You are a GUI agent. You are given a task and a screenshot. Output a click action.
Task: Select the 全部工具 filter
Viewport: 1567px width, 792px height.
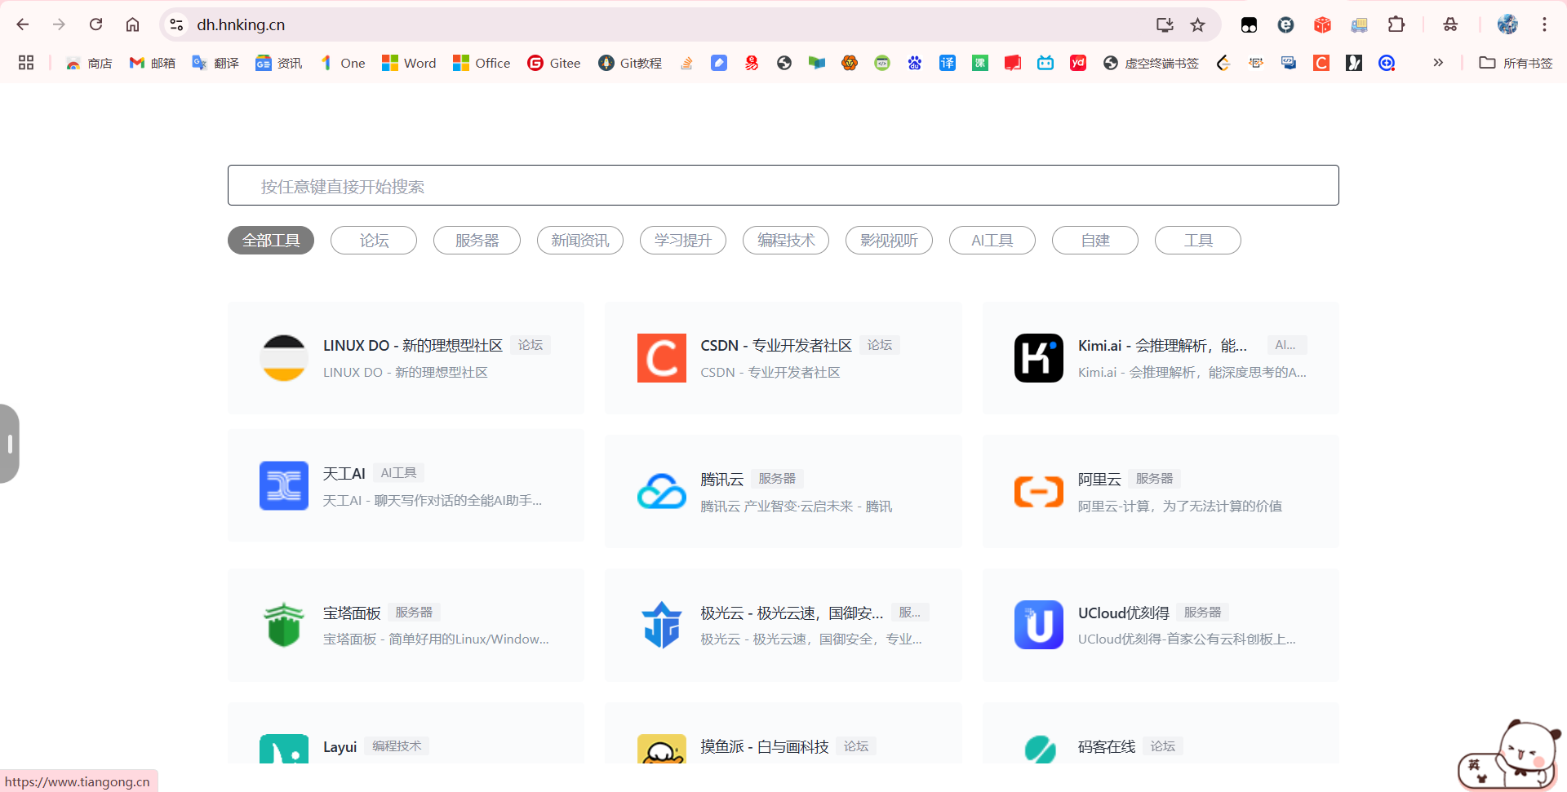271,240
